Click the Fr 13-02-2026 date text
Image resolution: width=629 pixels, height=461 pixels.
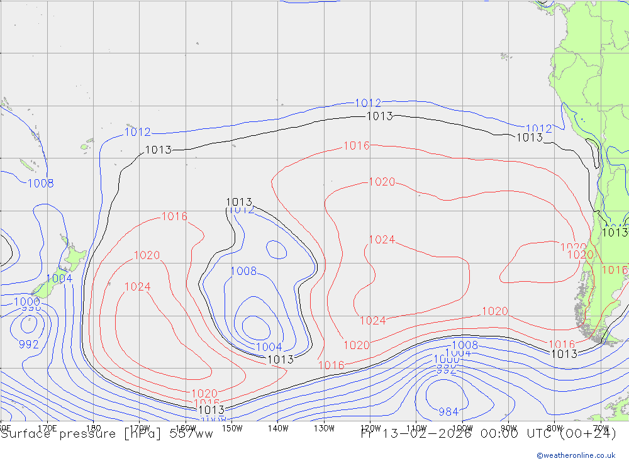415,434
